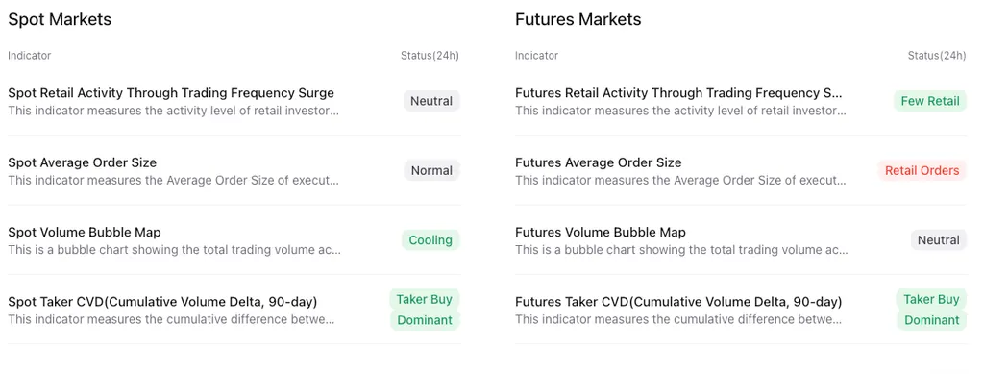Click Spot Taker Buy Dominant badge

(x=425, y=310)
